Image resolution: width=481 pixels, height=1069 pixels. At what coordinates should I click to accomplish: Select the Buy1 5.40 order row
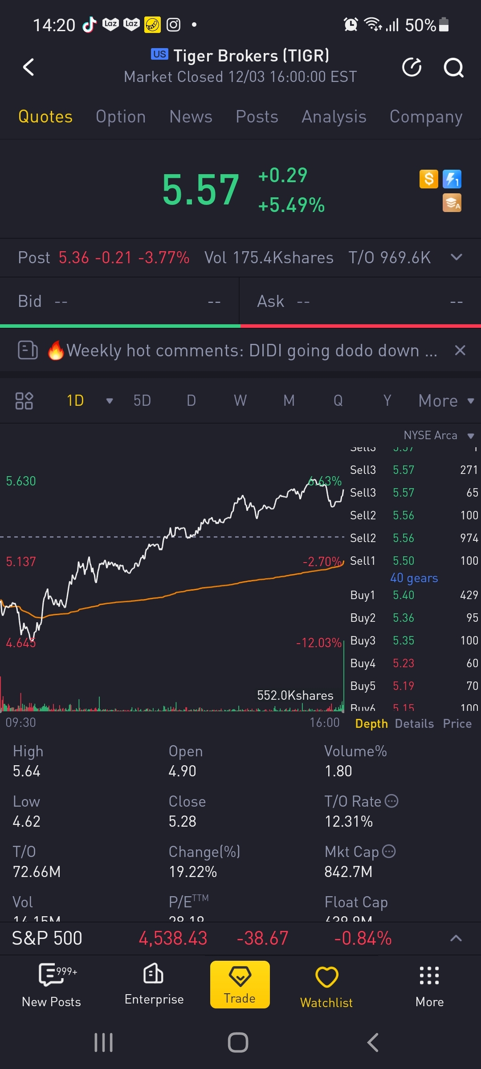[414, 595]
